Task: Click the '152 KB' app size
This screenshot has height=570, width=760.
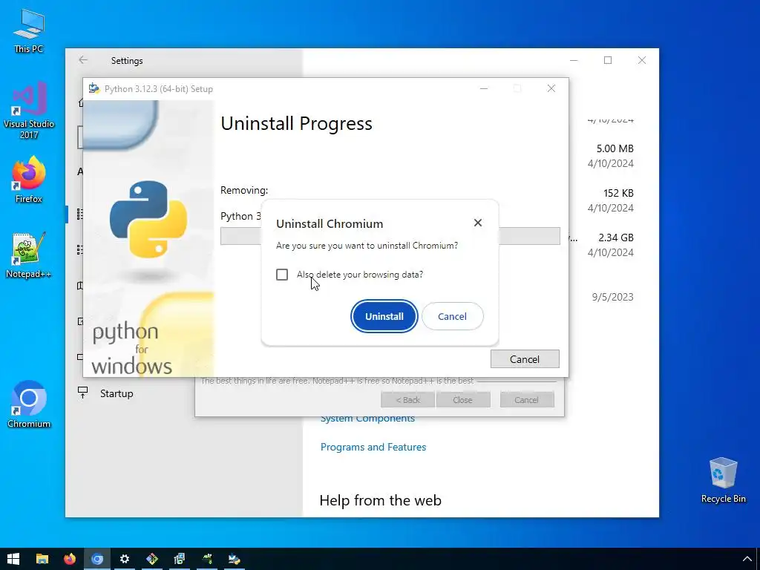Action: click(x=618, y=193)
